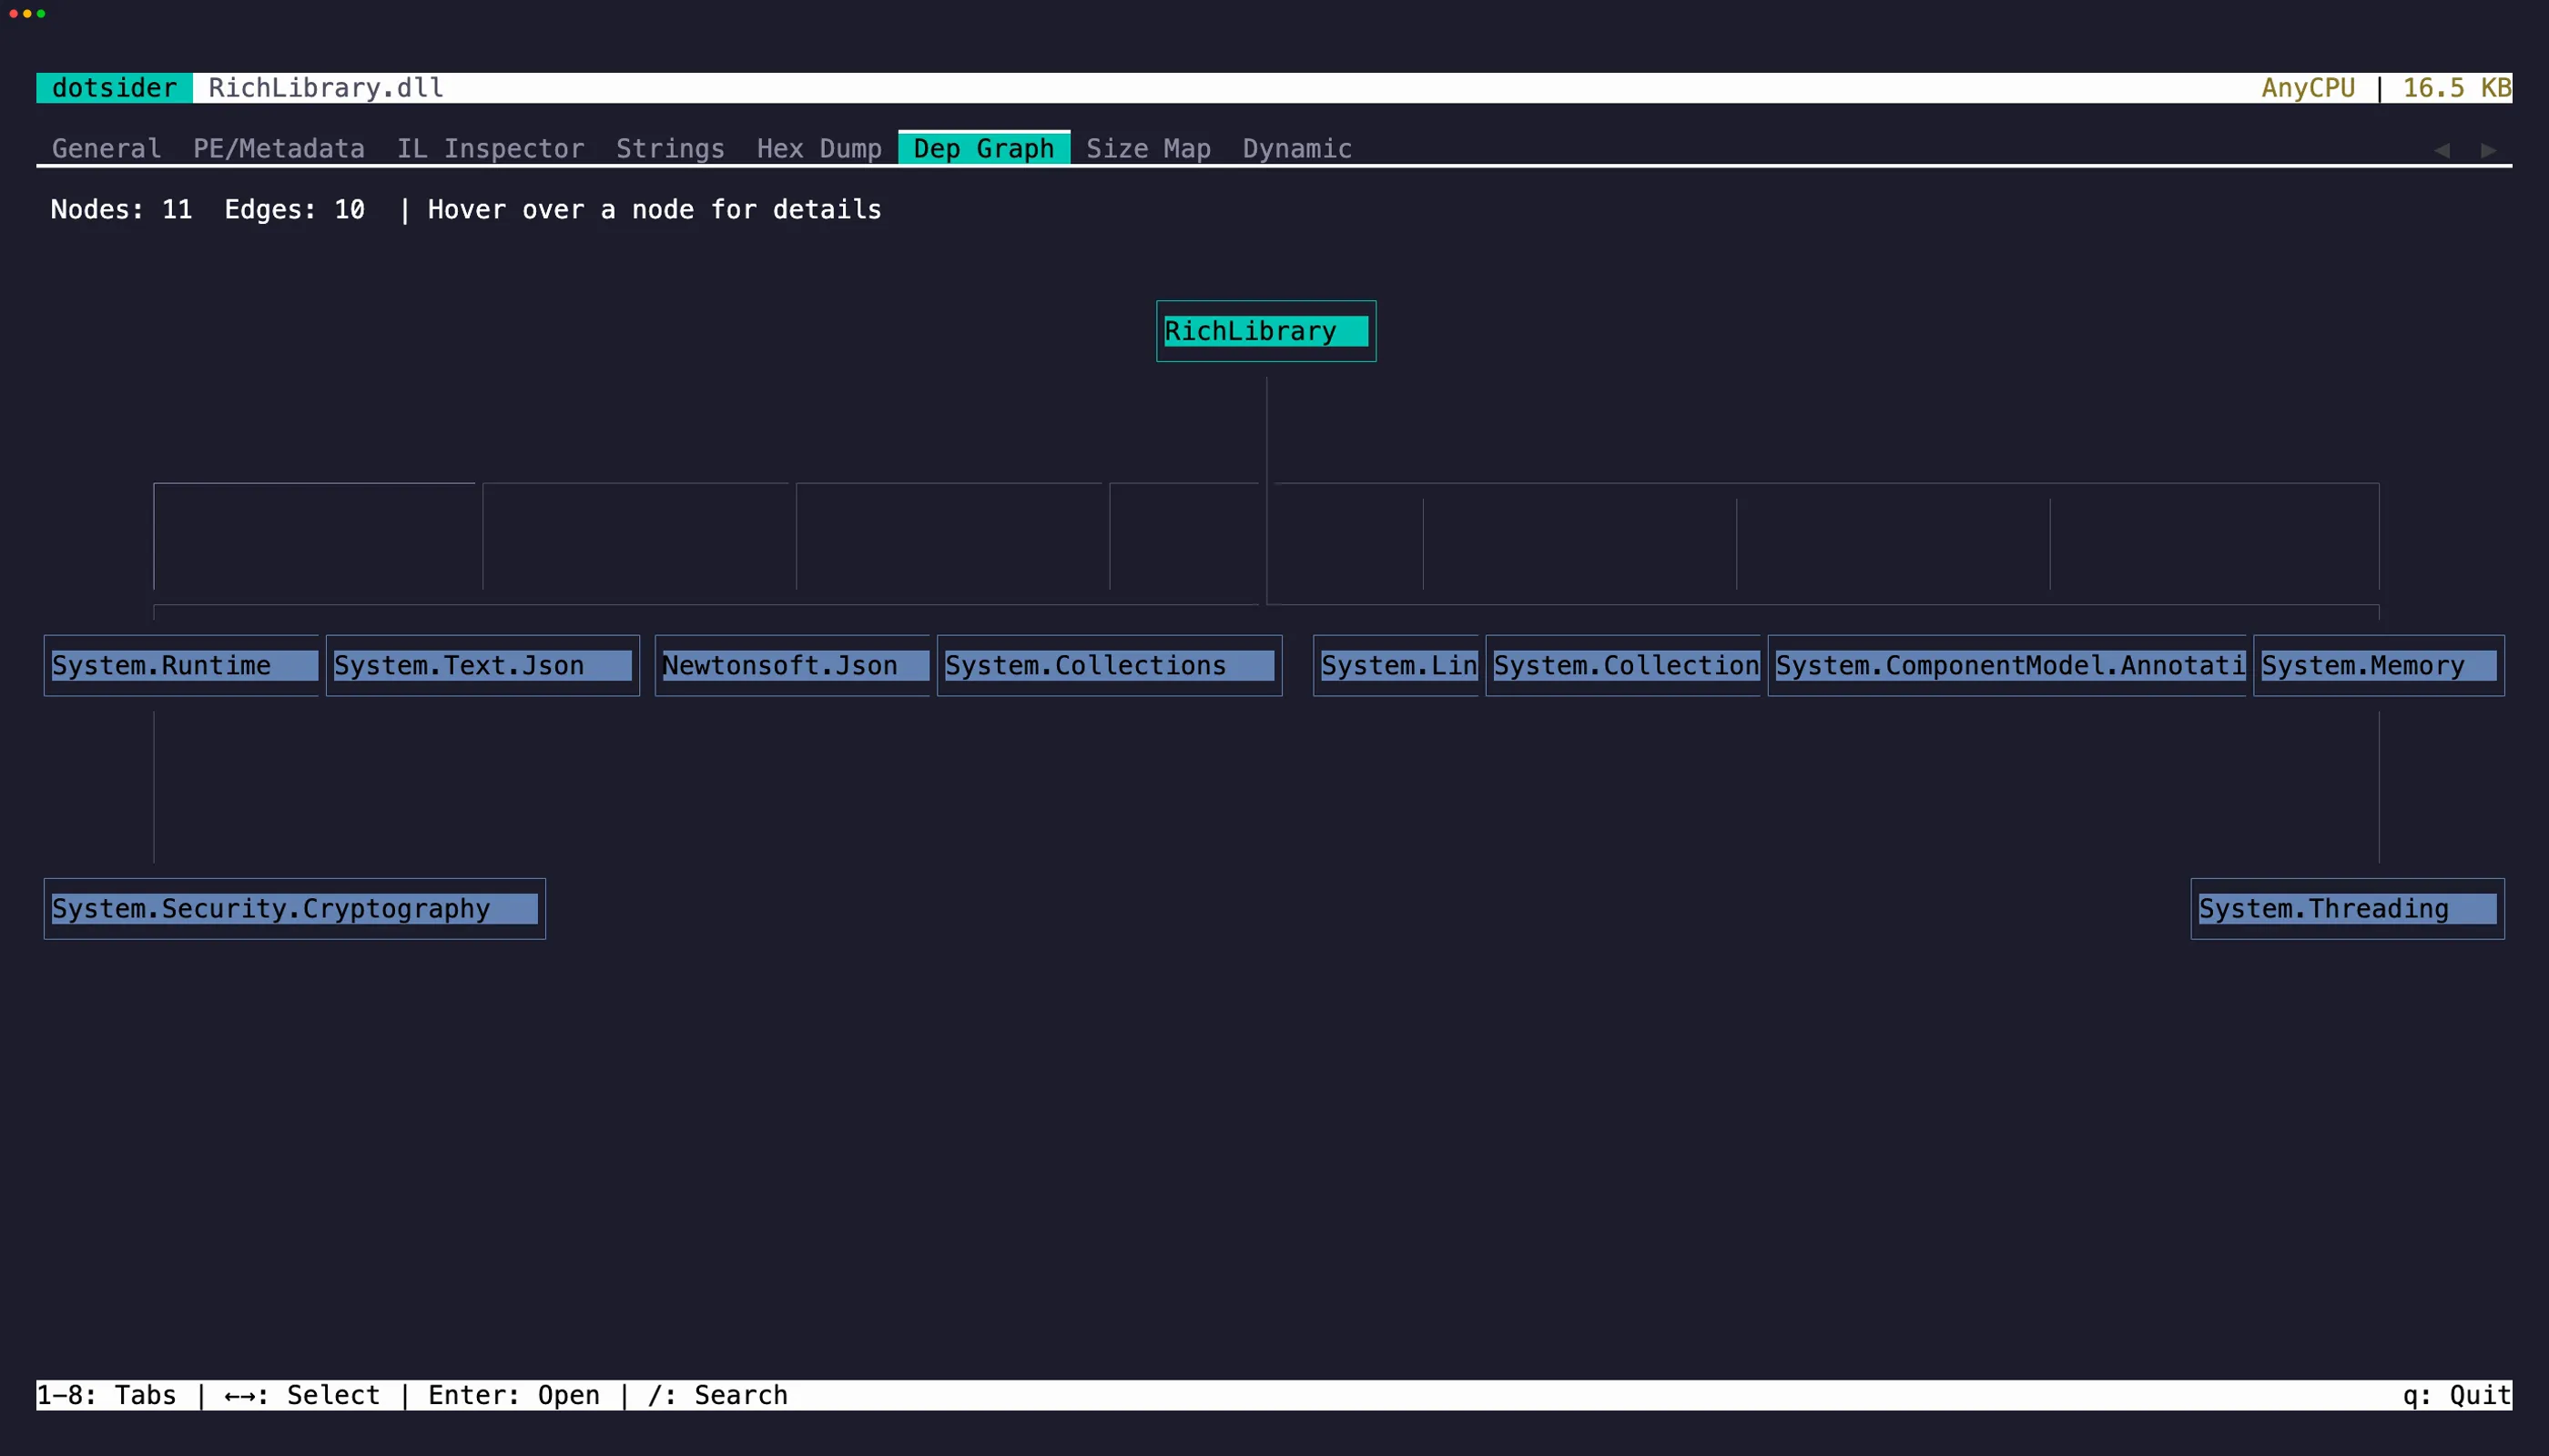Screen dimensions: 2549x1456
Task: Click the AnyCPU platform indicator
Action: [x=2308, y=88]
